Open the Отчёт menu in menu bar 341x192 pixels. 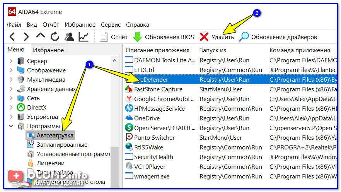[x=51, y=25]
